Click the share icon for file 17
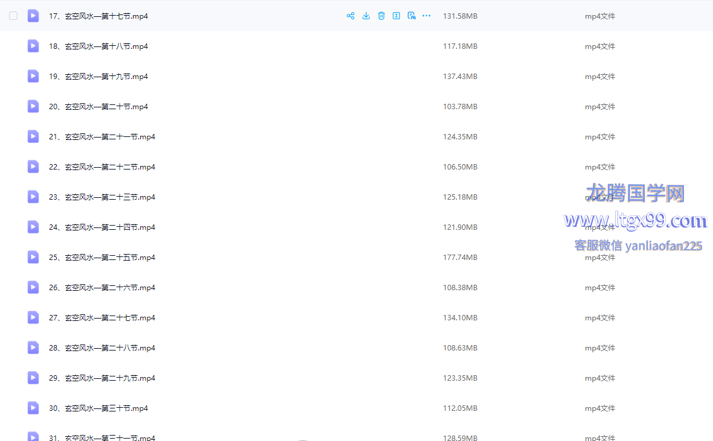Screen dimensions: 713x441 (x=350, y=16)
